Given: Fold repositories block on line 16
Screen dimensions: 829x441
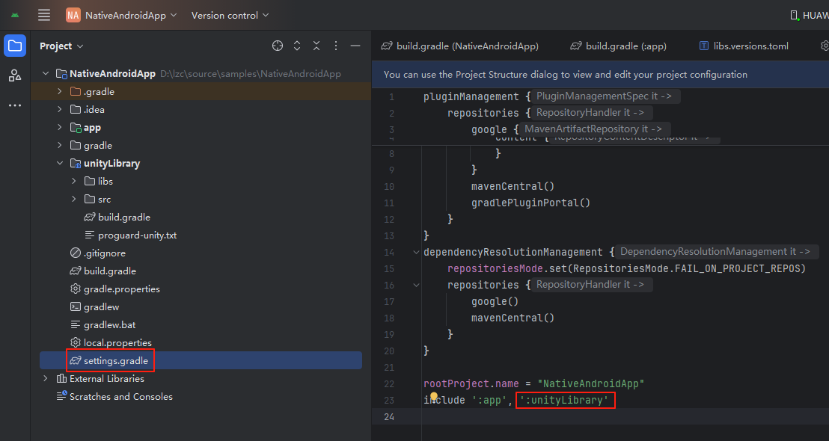Looking at the screenshot, I should coord(416,286).
